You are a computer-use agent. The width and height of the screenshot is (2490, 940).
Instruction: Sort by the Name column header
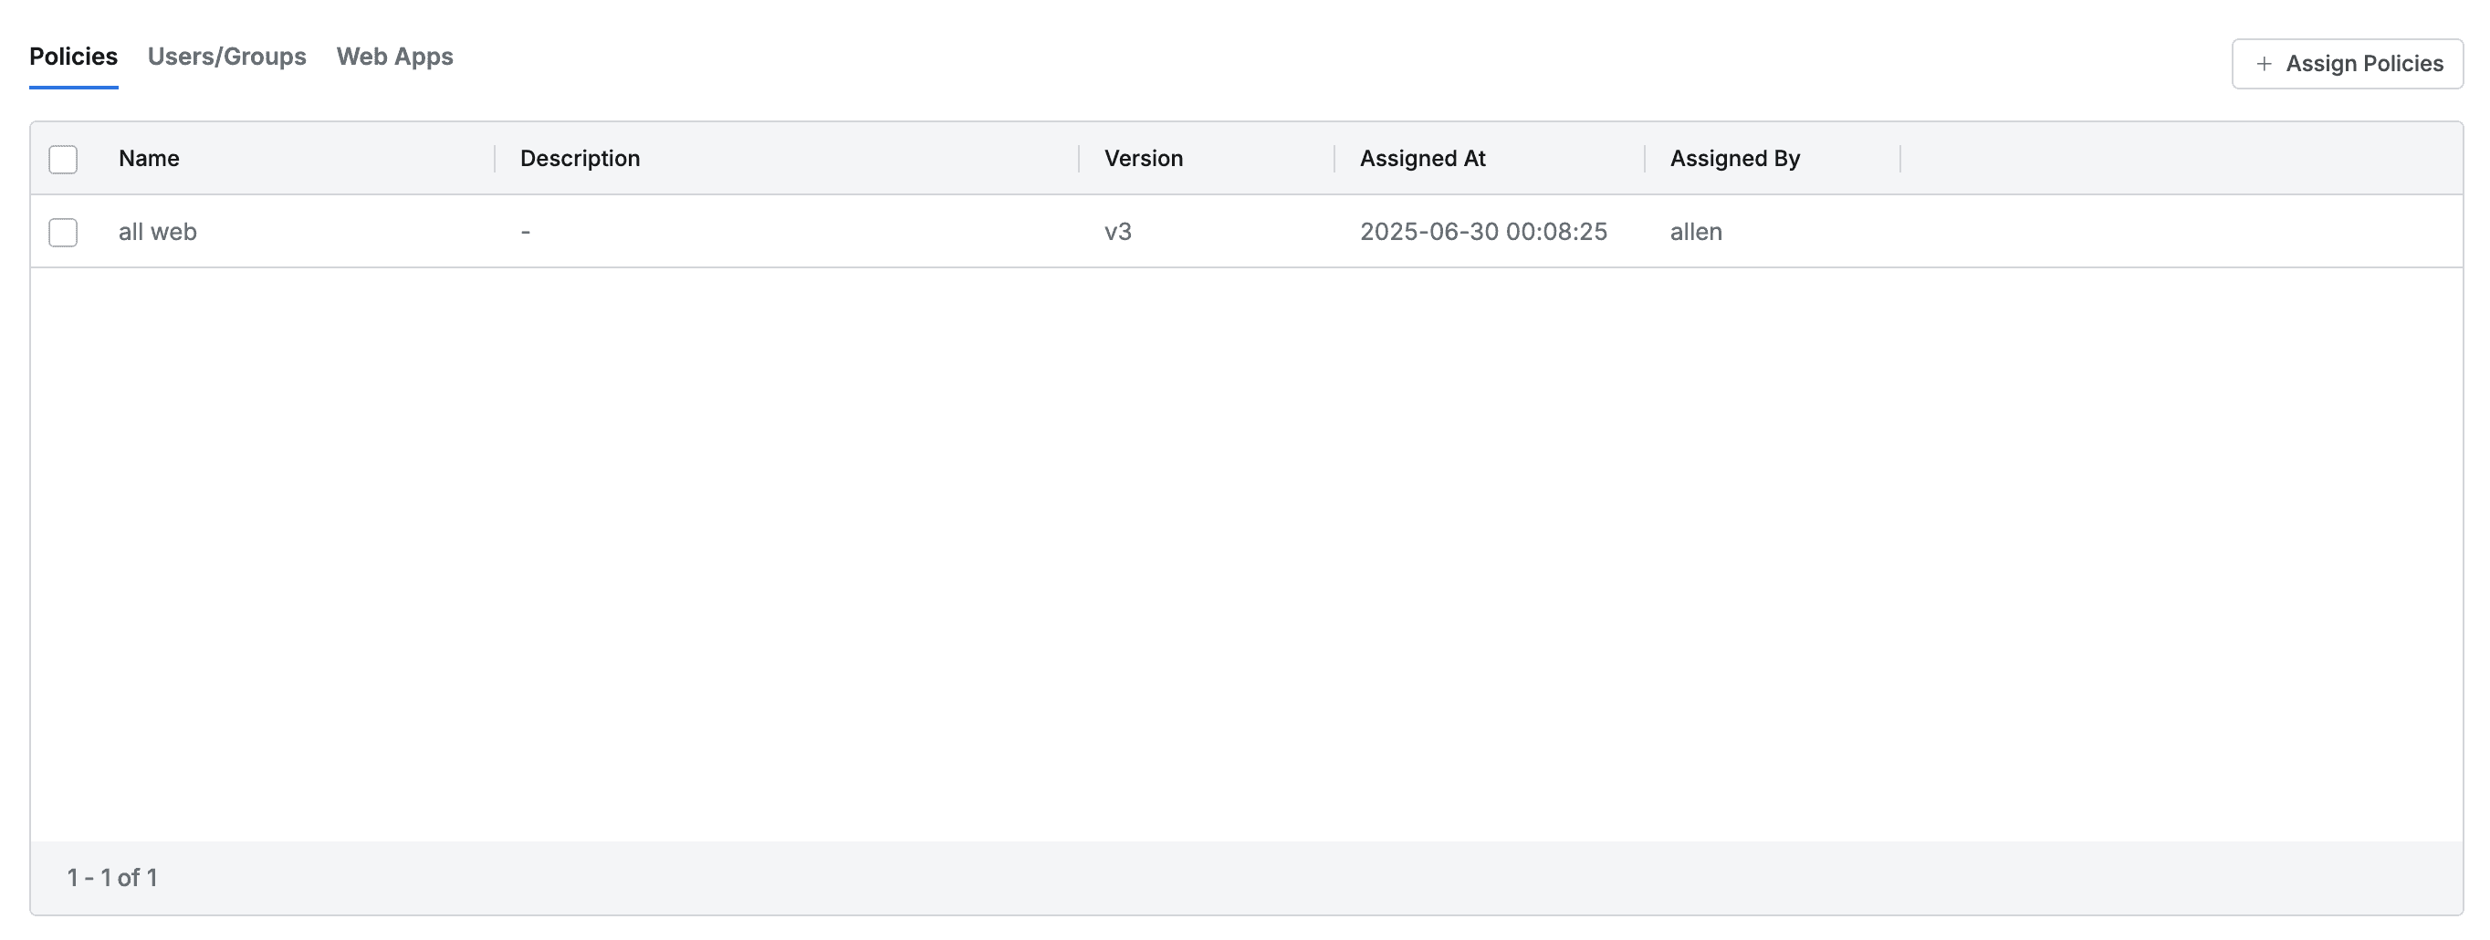click(149, 159)
